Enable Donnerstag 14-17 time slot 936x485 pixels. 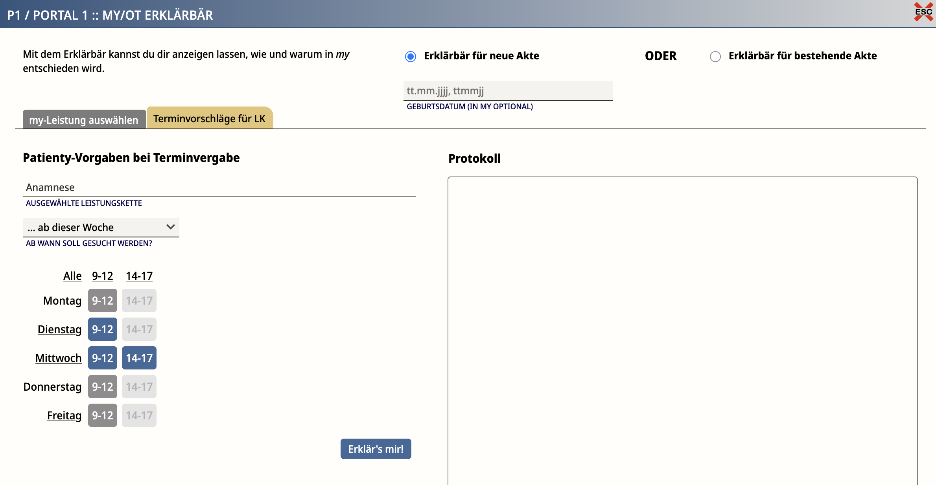click(139, 387)
